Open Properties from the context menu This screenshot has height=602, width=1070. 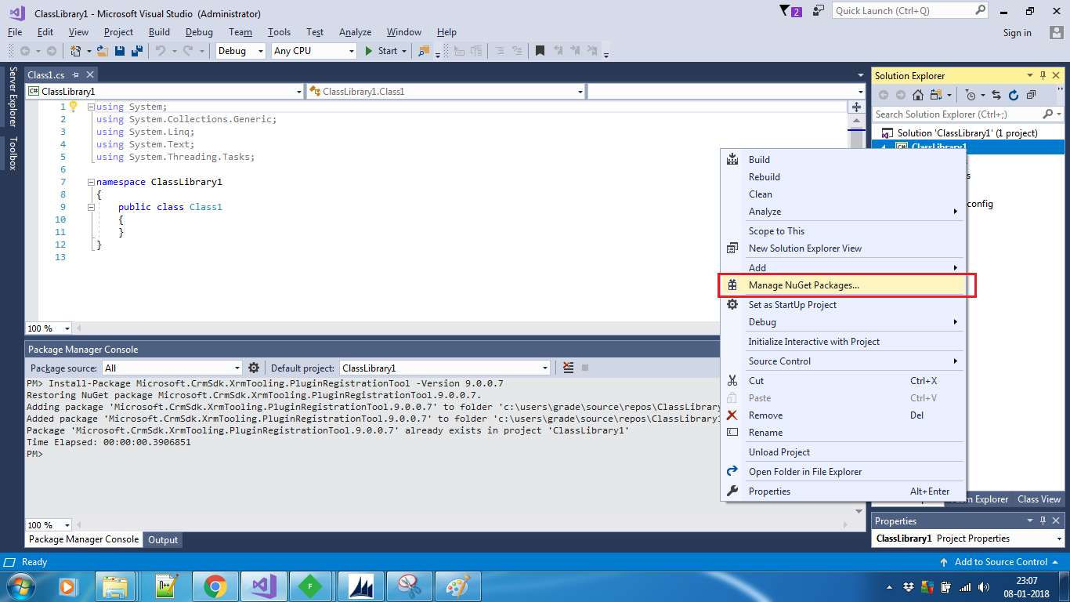[x=843, y=491]
